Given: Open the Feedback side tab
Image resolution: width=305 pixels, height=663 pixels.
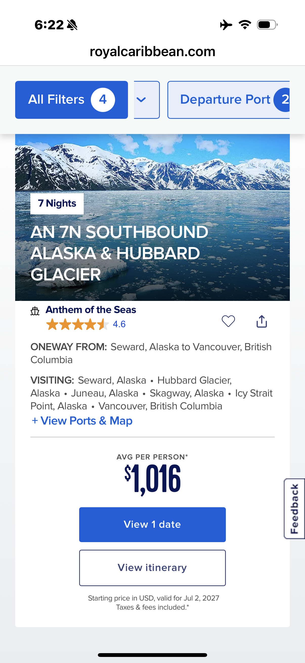Looking at the screenshot, I should (294, 508).
